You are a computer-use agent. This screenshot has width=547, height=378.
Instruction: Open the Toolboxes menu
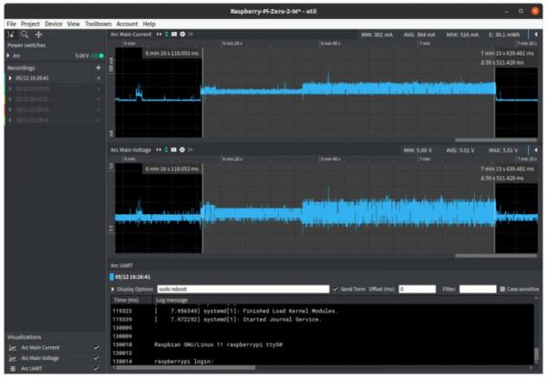click(x=97, y=23)
